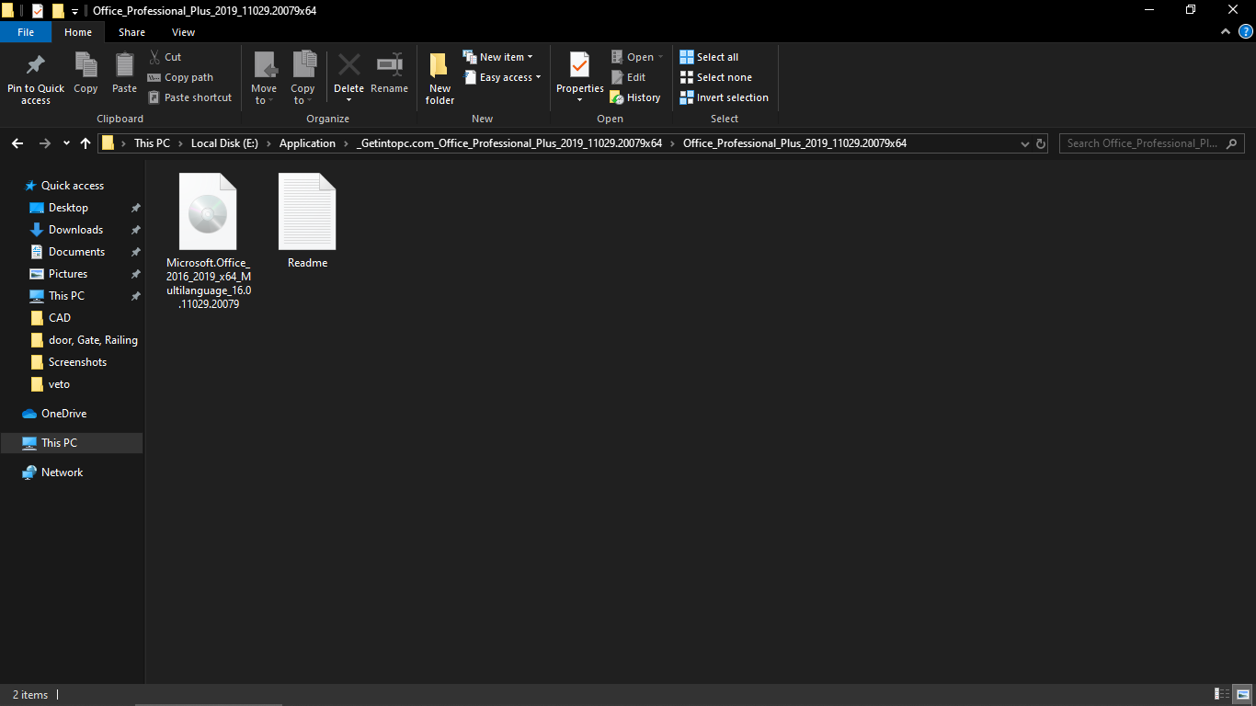The height and width of the screenshot is (706, 1256).
Task: Open the Delete dropdown arrow
Action: tap(348, 99)
